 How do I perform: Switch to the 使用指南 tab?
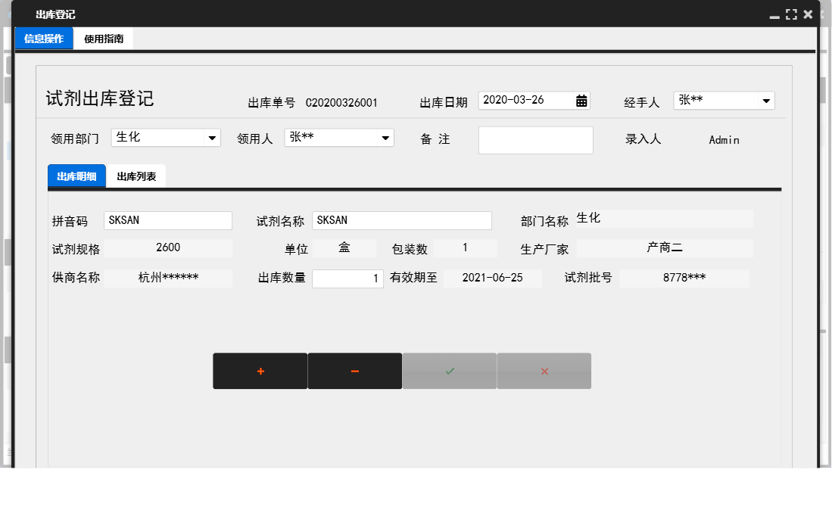point(104,38)
